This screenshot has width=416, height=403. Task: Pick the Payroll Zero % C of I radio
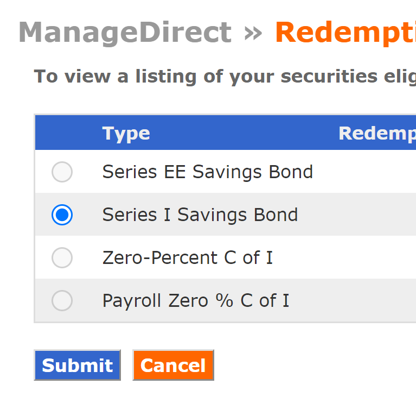(x=62, y=300)
